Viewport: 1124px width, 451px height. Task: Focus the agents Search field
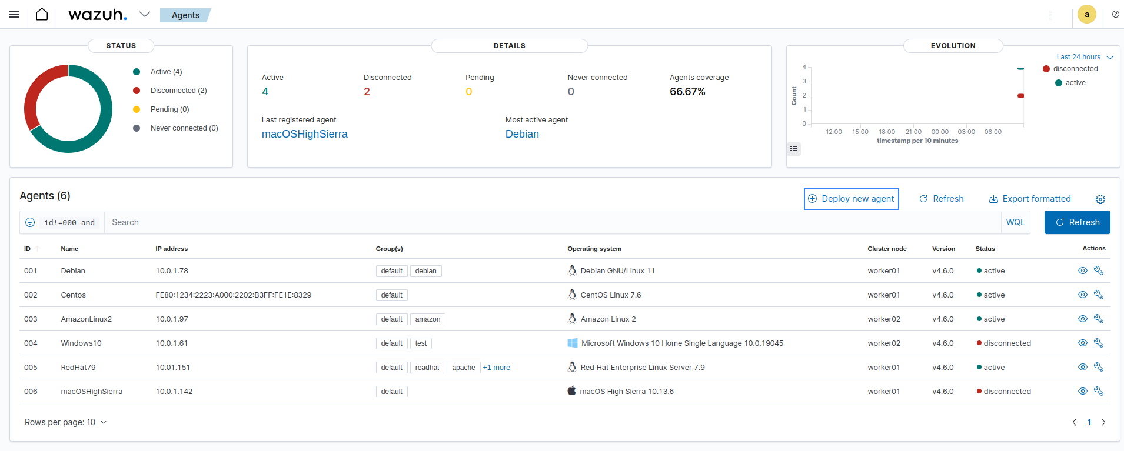(x=552, y=222)
